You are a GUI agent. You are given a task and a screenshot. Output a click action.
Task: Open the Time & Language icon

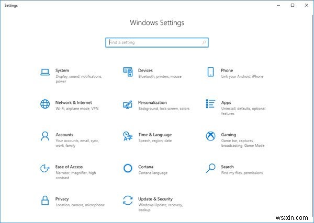point(128,136)
